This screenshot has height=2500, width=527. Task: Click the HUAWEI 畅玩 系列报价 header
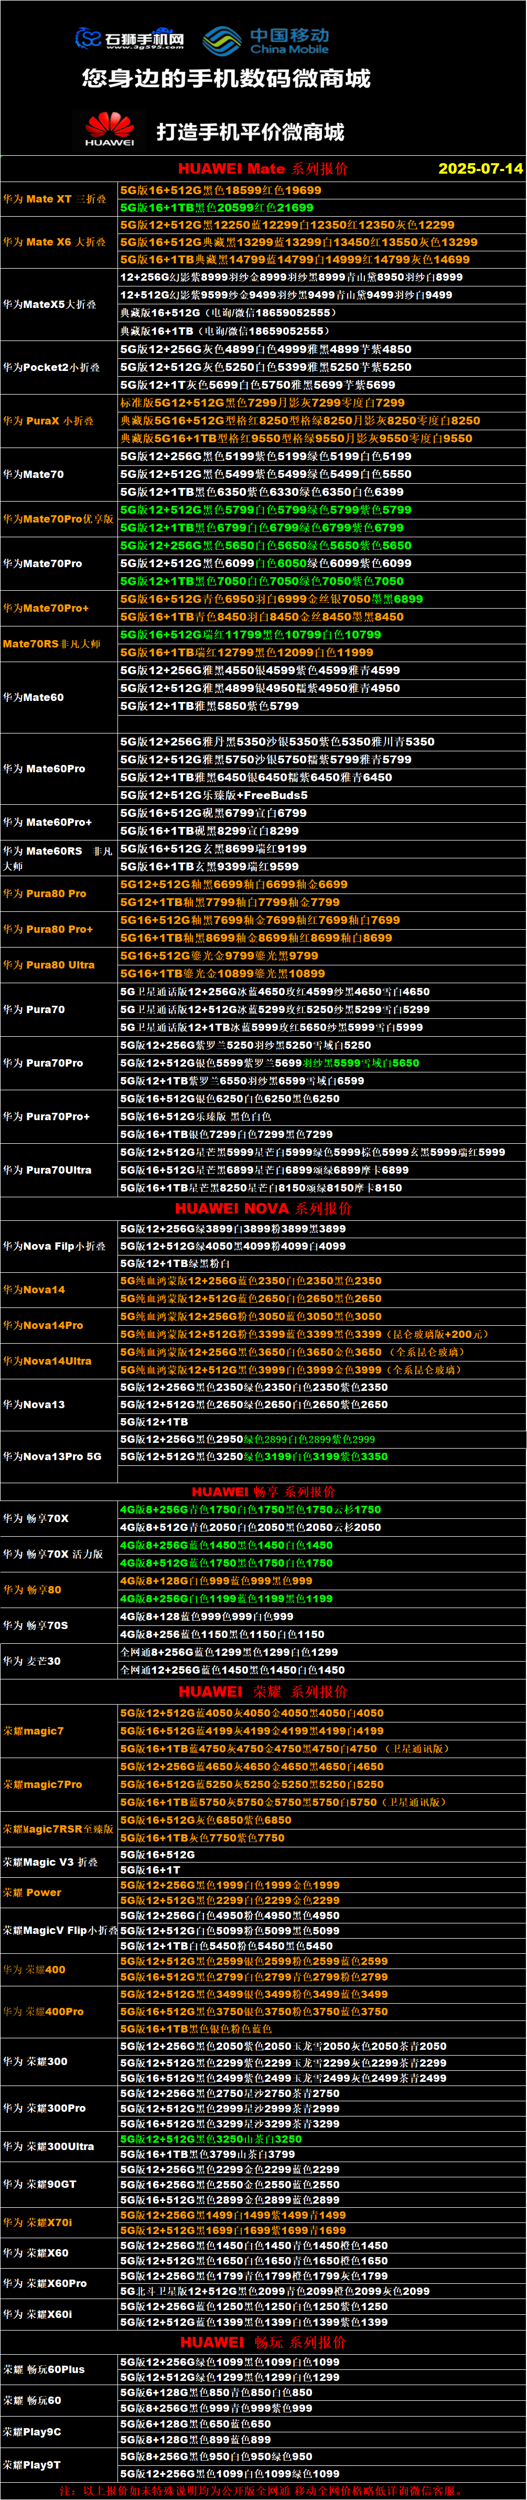[263, 2342]
